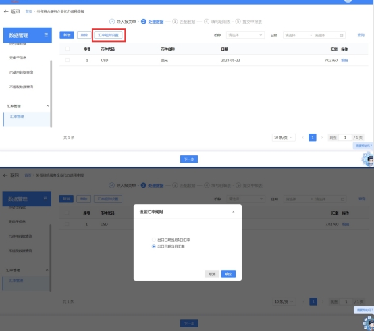This screenshot has height=332, width=374.
Task: Click the page jump number input field
Action: [345, 138]
